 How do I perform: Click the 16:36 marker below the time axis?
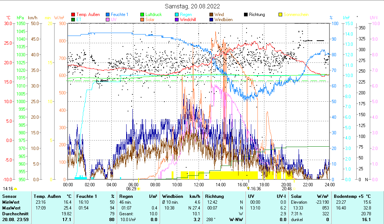click(248, 188)
